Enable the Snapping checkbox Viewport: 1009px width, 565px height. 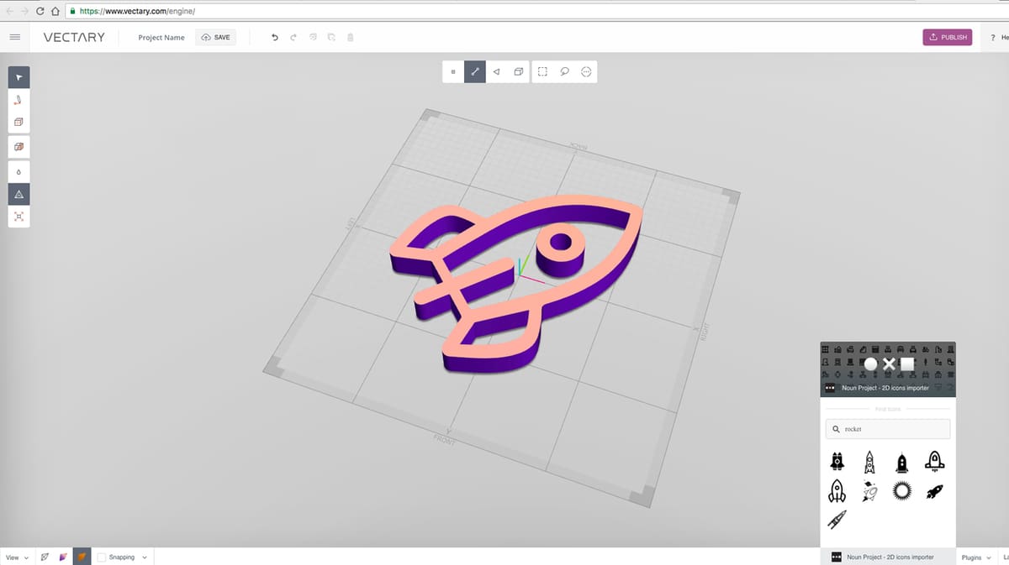pyautogui.click(x=102, y=557)
